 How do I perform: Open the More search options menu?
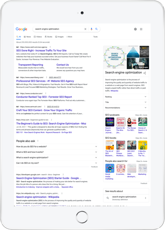coord(69,37)
